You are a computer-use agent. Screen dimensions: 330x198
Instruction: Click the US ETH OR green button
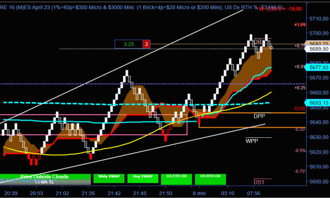[x=176, y=180]
